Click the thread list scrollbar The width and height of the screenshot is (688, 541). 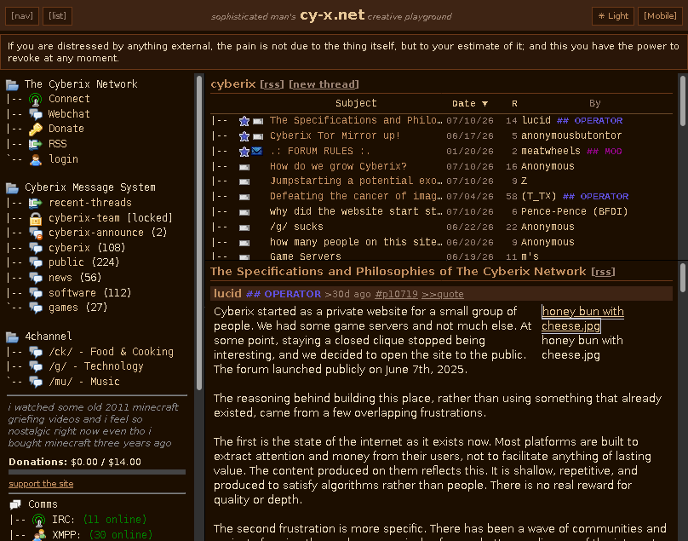pos(682,101)
